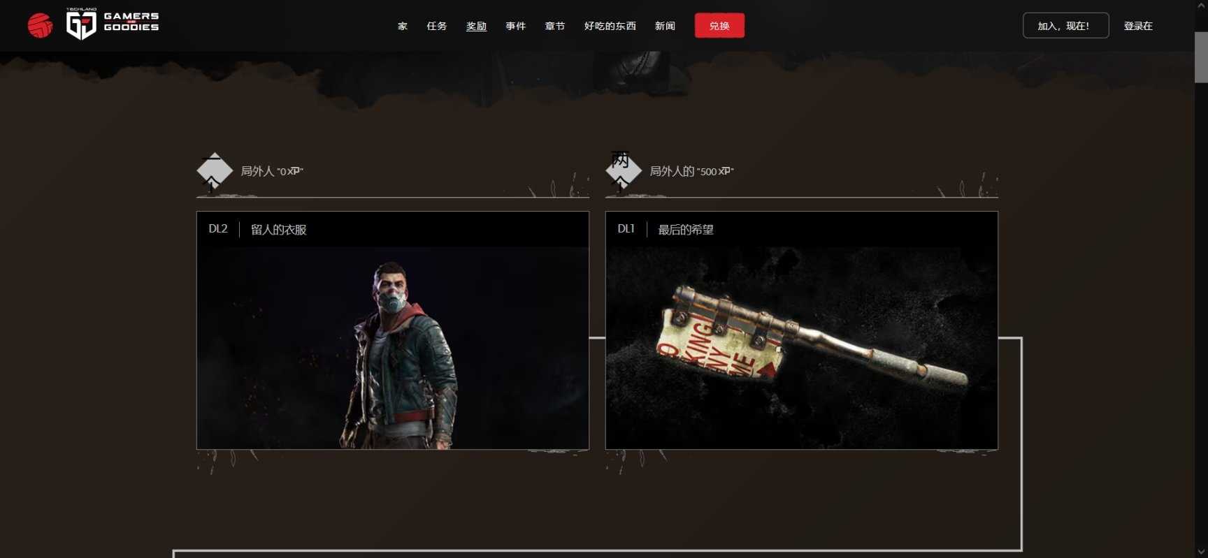Select the level two diamond badge

pyautogui.click(x=623, y=171)
